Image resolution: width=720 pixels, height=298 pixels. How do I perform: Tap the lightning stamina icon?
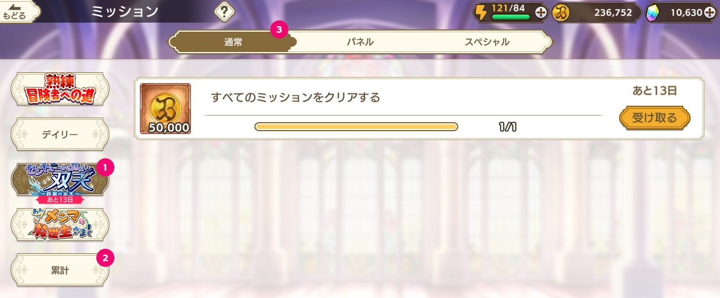[482, 12]
